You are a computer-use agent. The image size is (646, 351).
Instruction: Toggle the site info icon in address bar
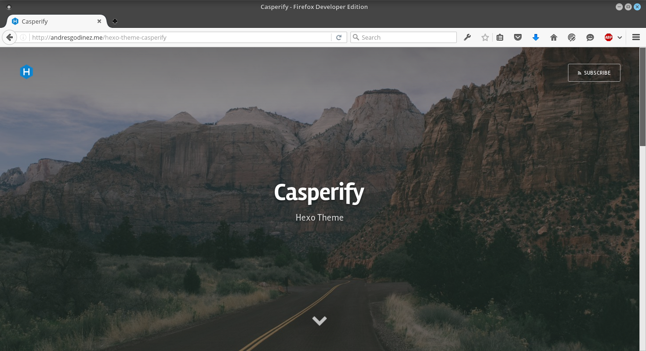(23, 37)
